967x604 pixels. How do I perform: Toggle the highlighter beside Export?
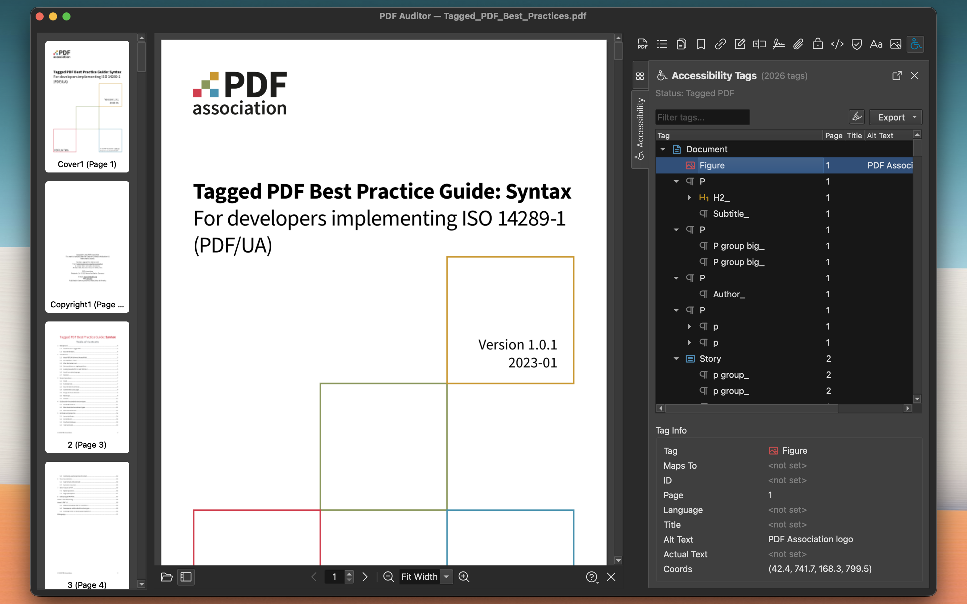click(x=857, y=117)
